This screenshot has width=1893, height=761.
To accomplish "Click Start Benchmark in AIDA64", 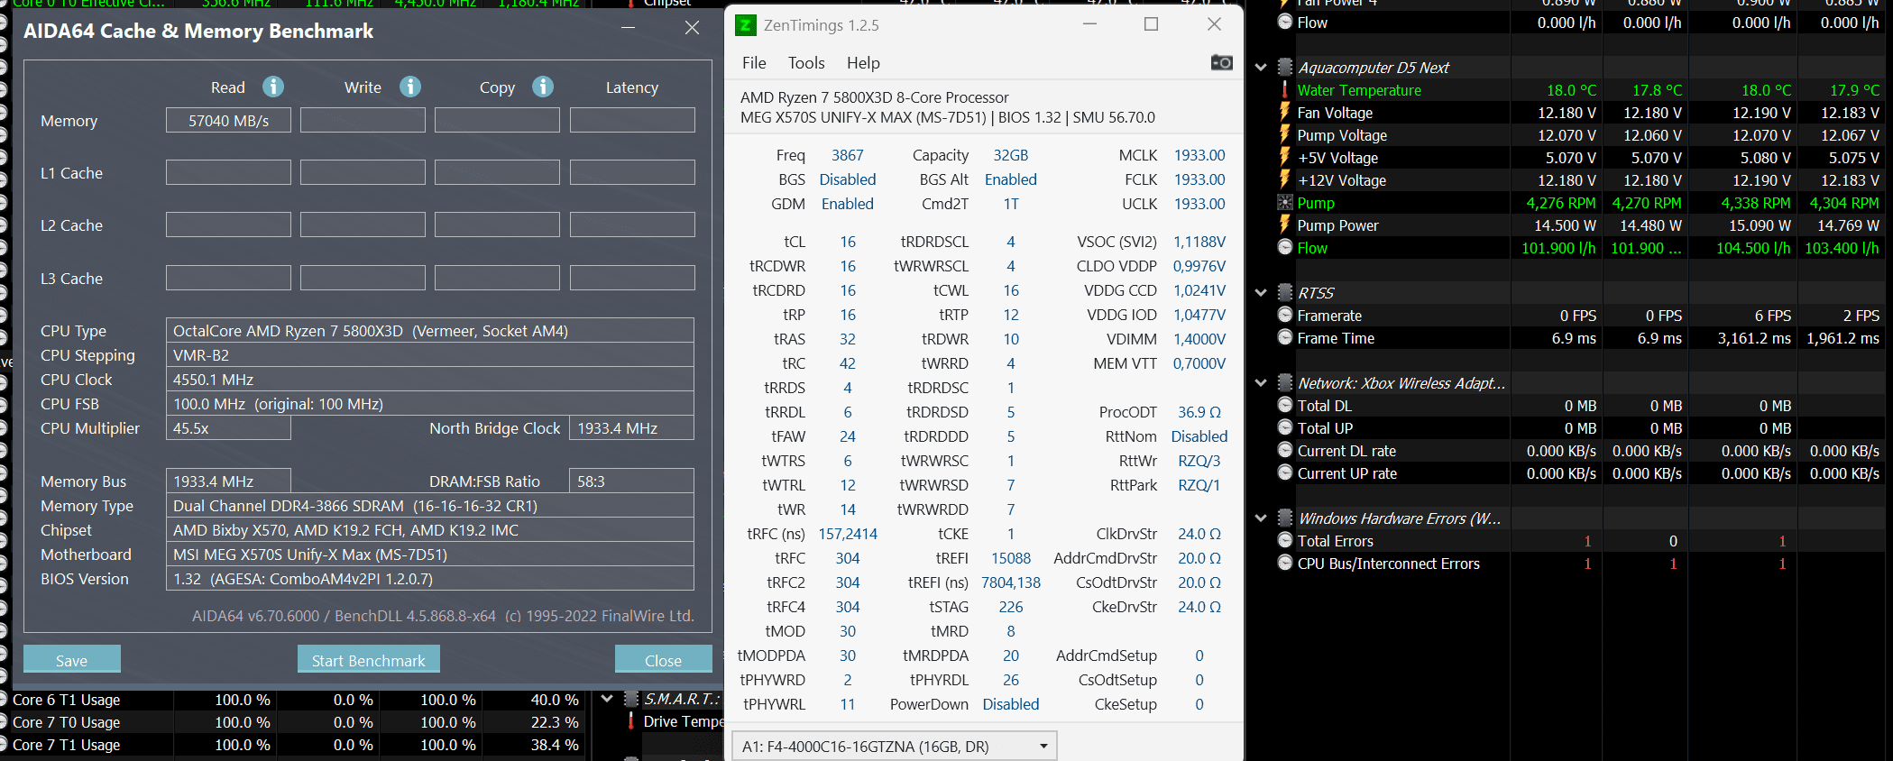I will tap(369, 659).
